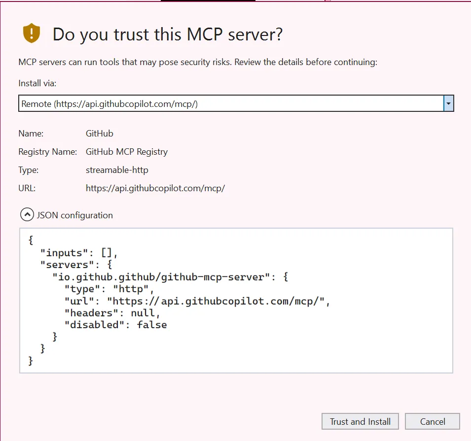Click the URL value https://api.githubcopilot.com/mcp/

tap(155, 188)
